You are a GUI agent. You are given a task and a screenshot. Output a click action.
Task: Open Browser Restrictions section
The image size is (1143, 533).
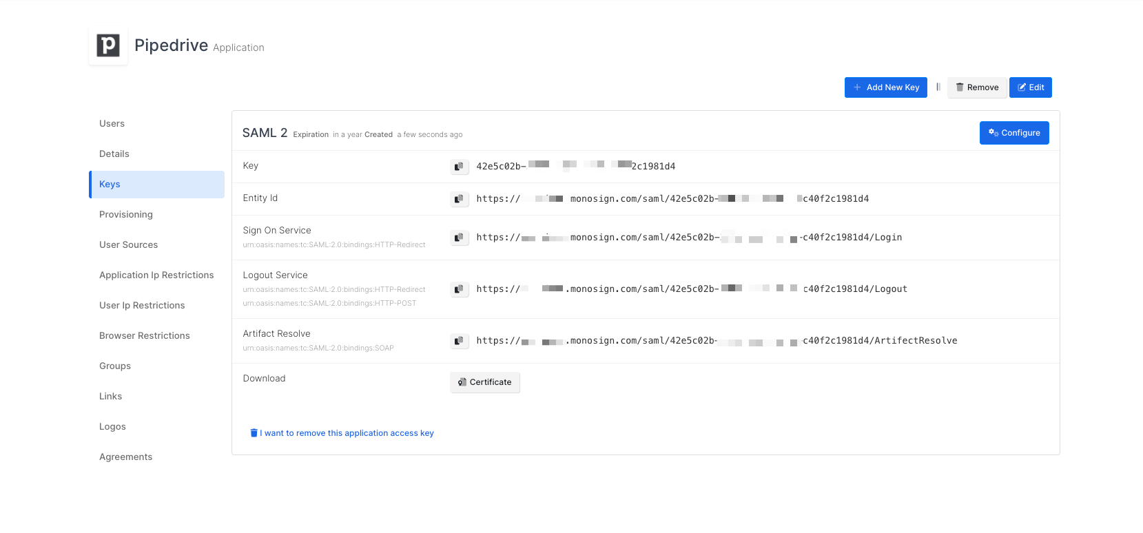point(145,336)
